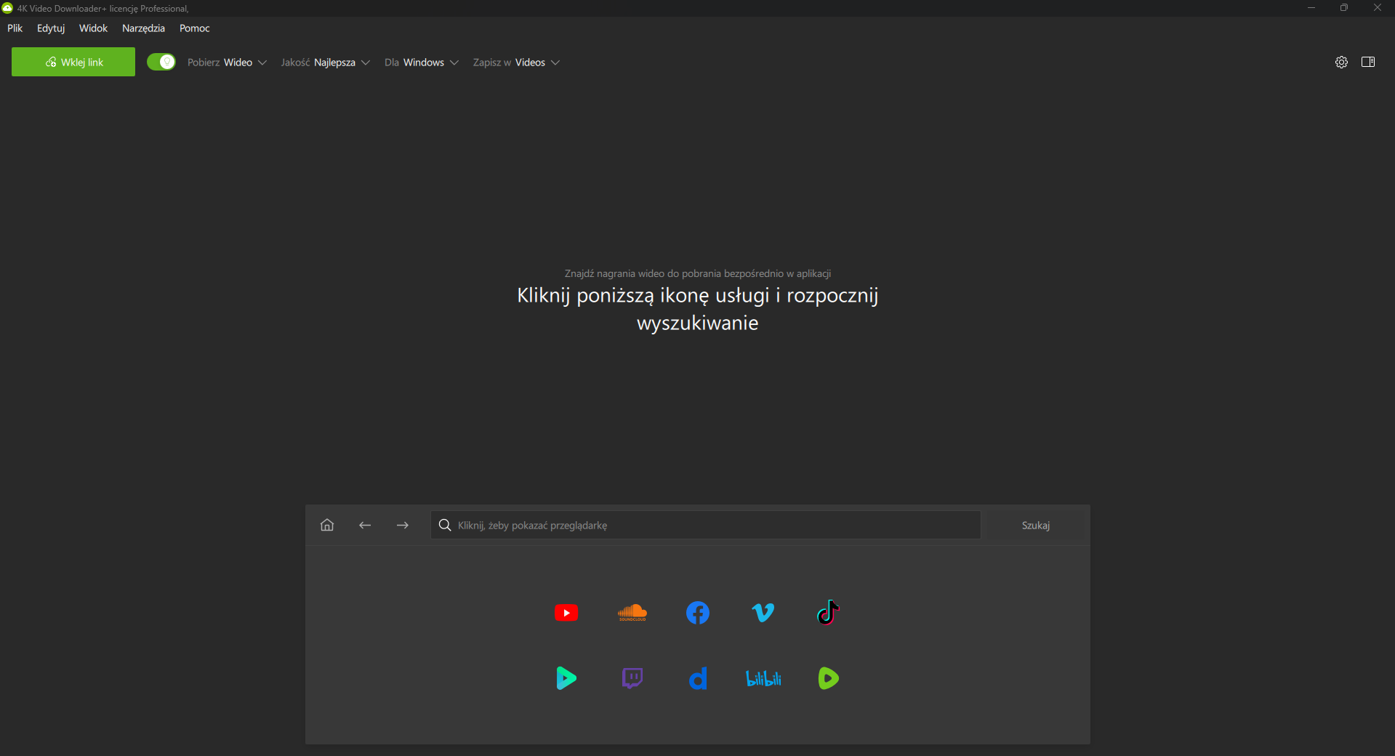
Task: Restore down the application window
Action: tap(1344, 8)
